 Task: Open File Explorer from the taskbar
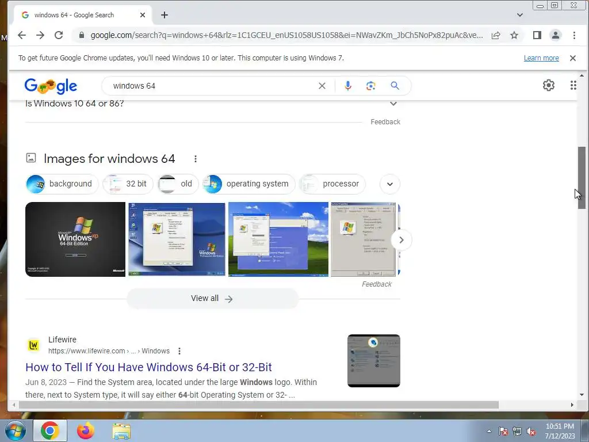[x=121, y=430]
